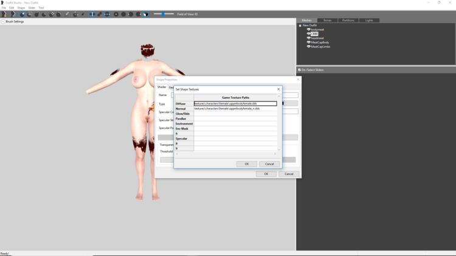Activate the highlighted Select brush tool
Image resolution: width=456 pixels, height=256 pixels.
coord(22,14)
